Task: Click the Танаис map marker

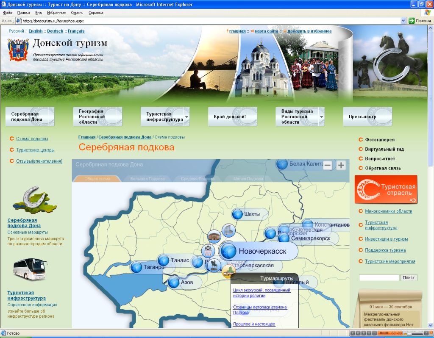Action: 163,260
